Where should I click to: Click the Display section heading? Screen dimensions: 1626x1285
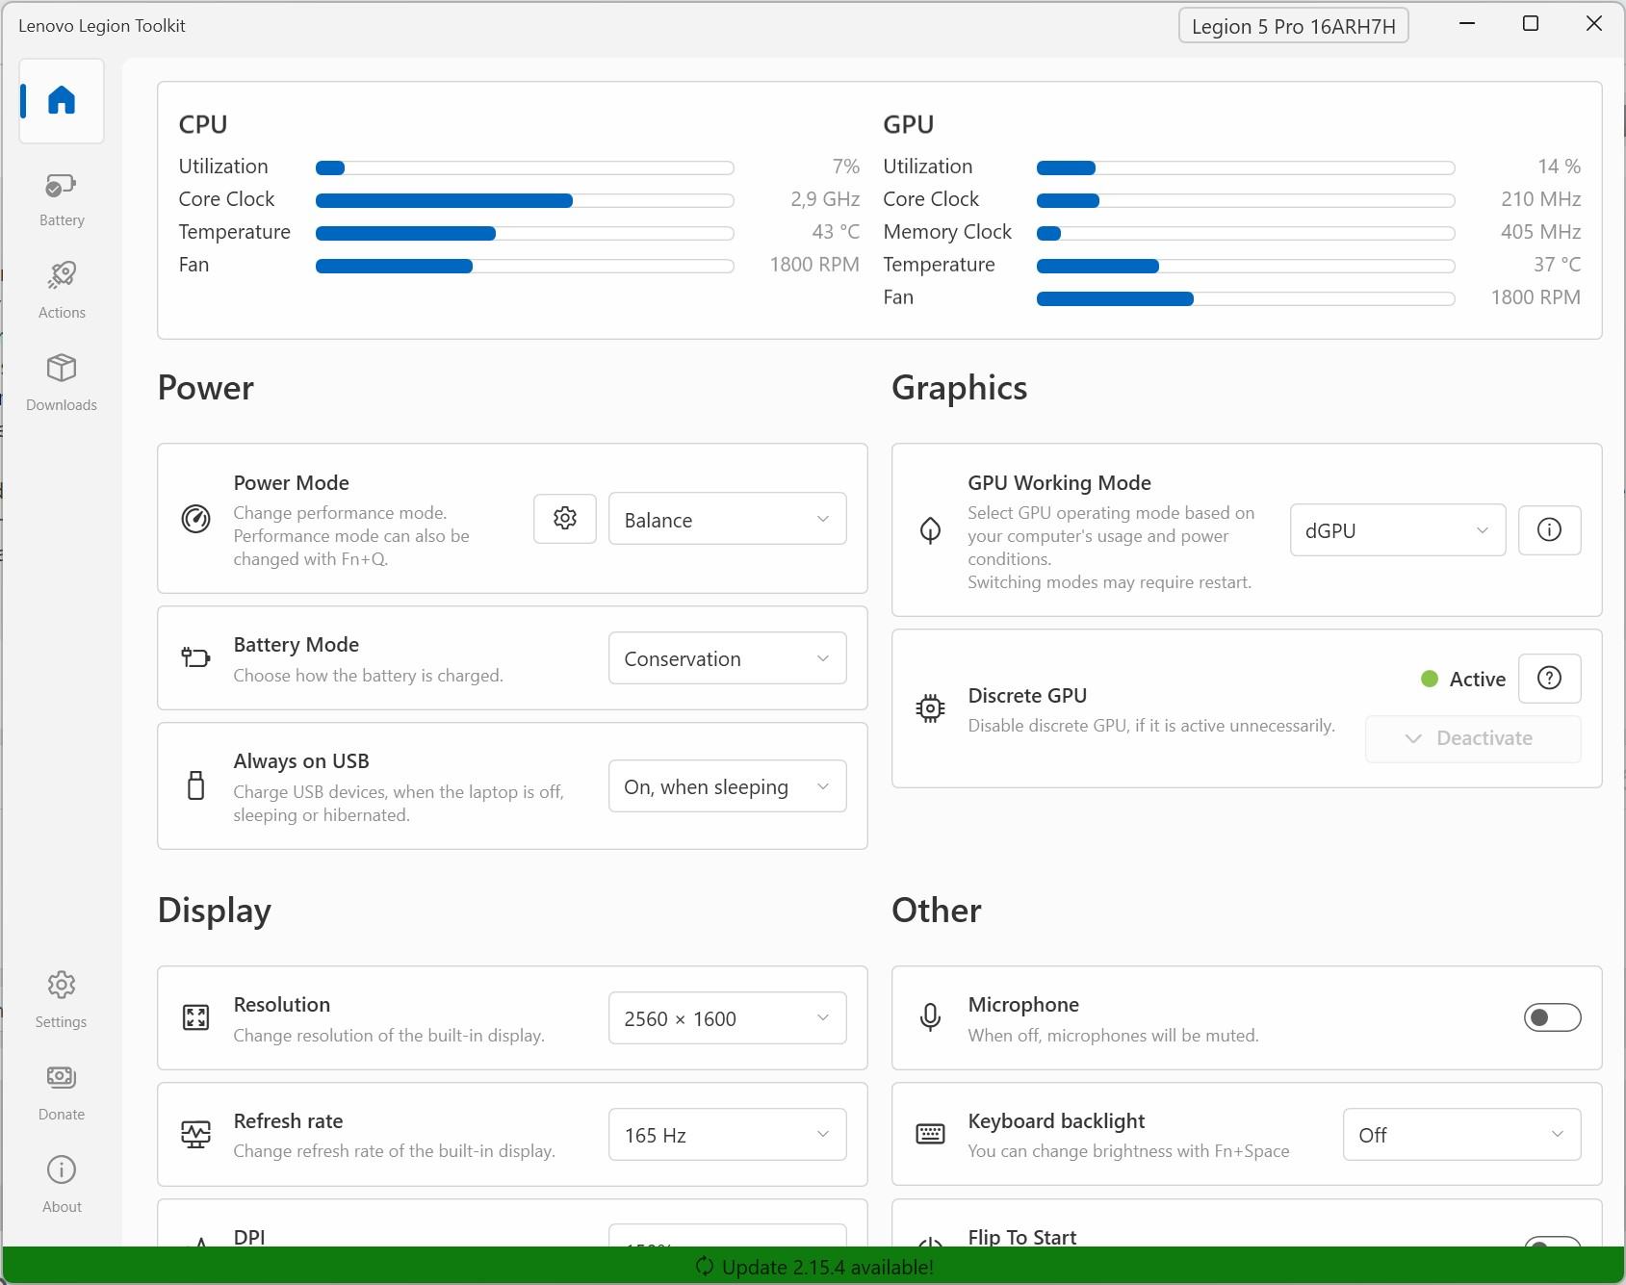215,911
